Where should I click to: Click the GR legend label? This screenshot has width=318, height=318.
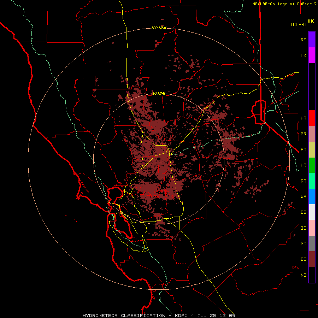click(x=303, y=134)
